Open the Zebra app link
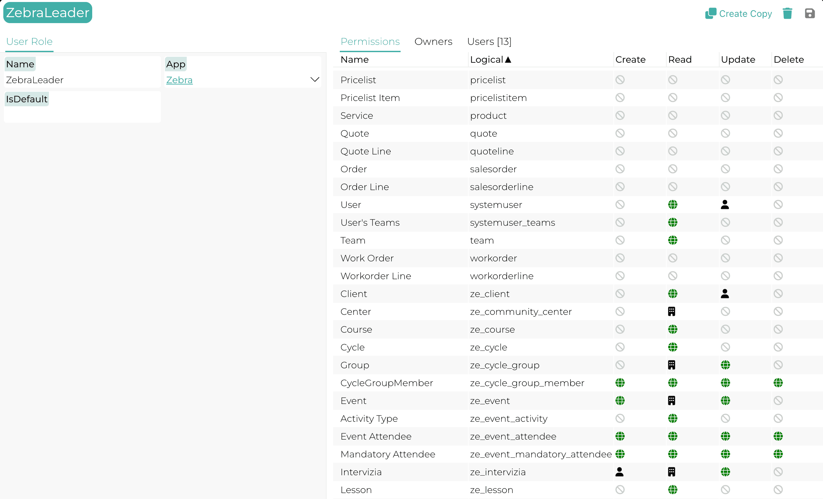This screenshot has height=499, width=823. click(179, 80)
